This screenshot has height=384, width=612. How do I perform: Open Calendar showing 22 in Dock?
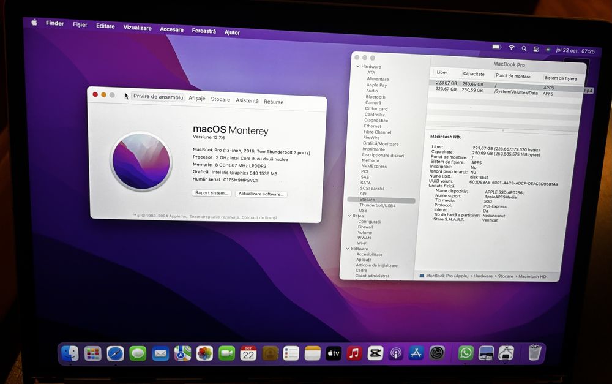248,353
